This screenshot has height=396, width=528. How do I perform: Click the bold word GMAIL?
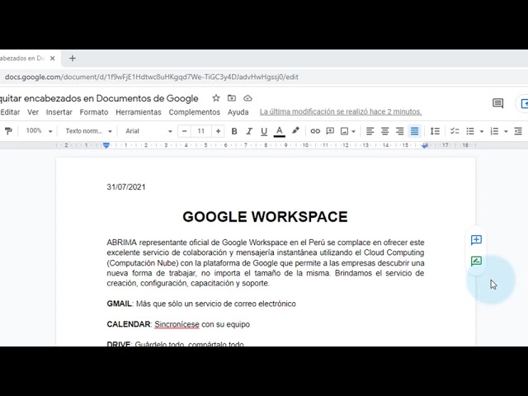pyautogui.click(x=119, y=304)
